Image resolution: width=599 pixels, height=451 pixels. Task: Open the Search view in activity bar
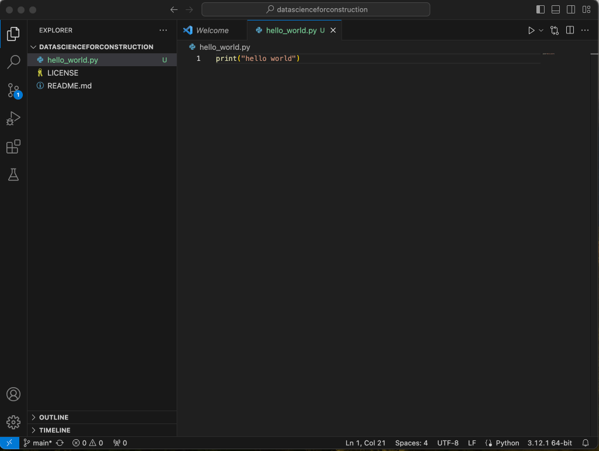[x=13, y=61]
